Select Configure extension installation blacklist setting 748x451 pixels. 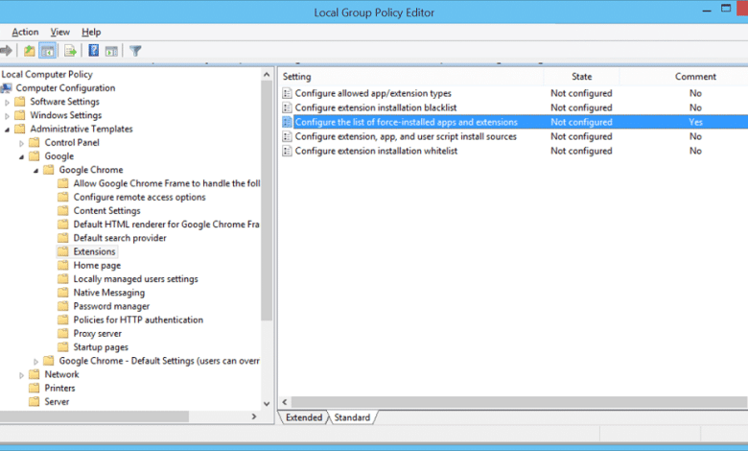click(375, 107)
